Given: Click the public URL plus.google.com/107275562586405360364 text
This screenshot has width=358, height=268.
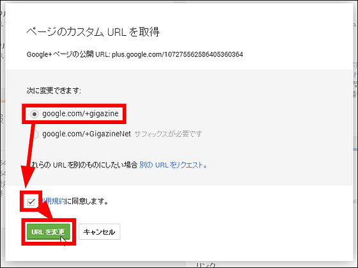Looking at the screenshot, I should pyautogui.click(x=178, y=54).
